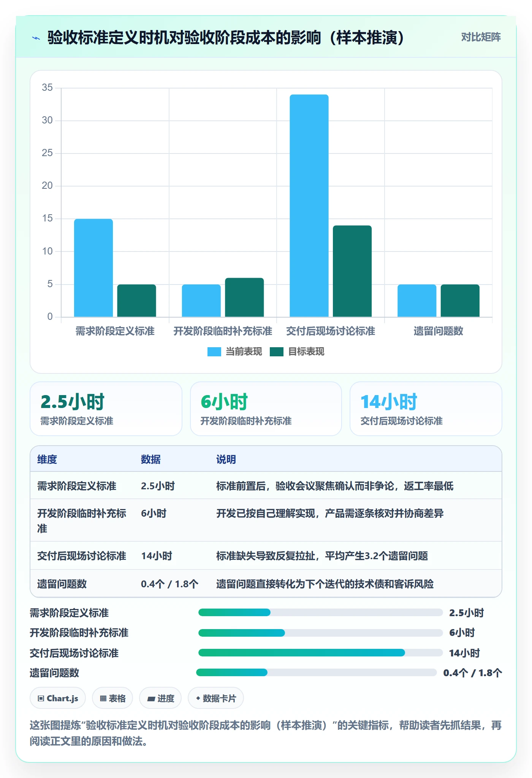Click the 2.5小时 table data cell
Viewport: 532px width, 778px height.
(x=158, y=486)
